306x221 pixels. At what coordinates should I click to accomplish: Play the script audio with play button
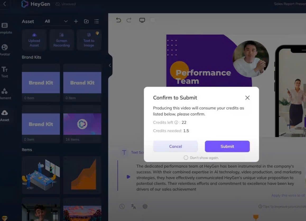pyautogui.click(x=128, y=177)
